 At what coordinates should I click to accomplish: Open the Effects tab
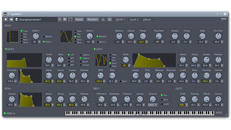tap(147, 20)
